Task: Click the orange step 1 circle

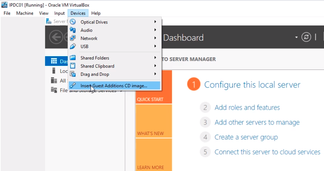Action: point(194,84)
